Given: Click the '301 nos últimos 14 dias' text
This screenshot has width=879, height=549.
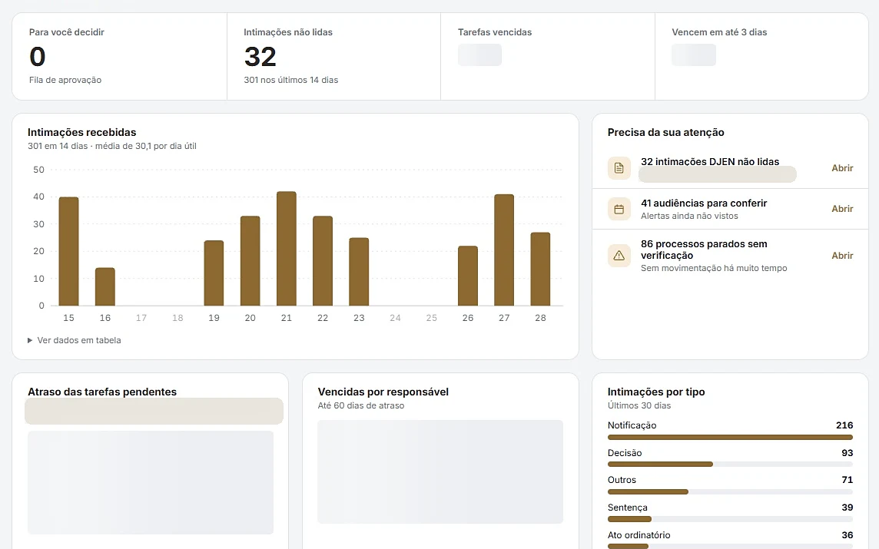Looking at the screenshot, I should pyautogui.click(x=291, y=80).
